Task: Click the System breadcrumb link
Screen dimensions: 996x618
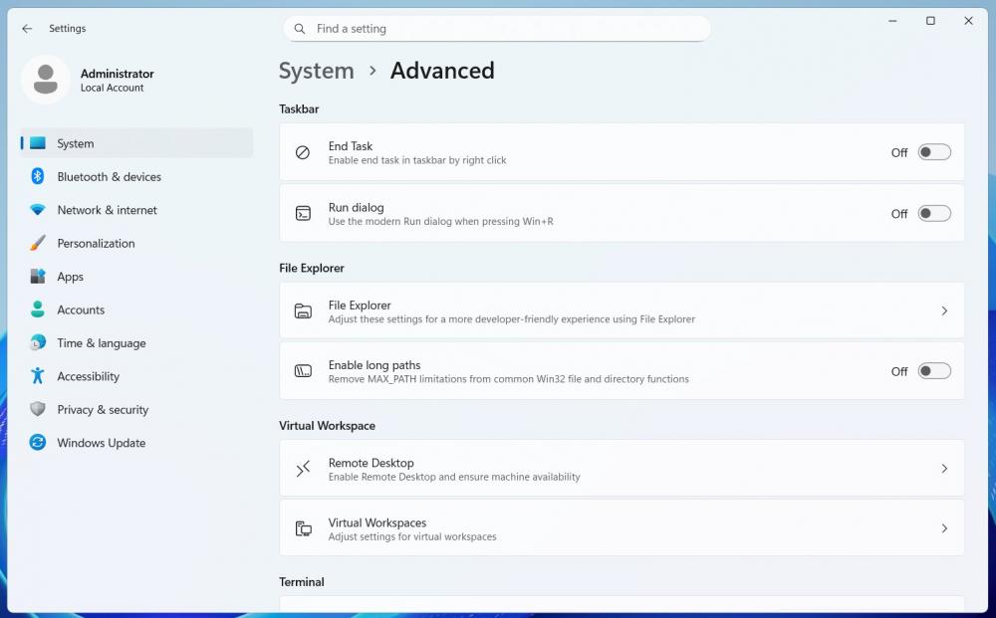Action: tap(316, 71)
